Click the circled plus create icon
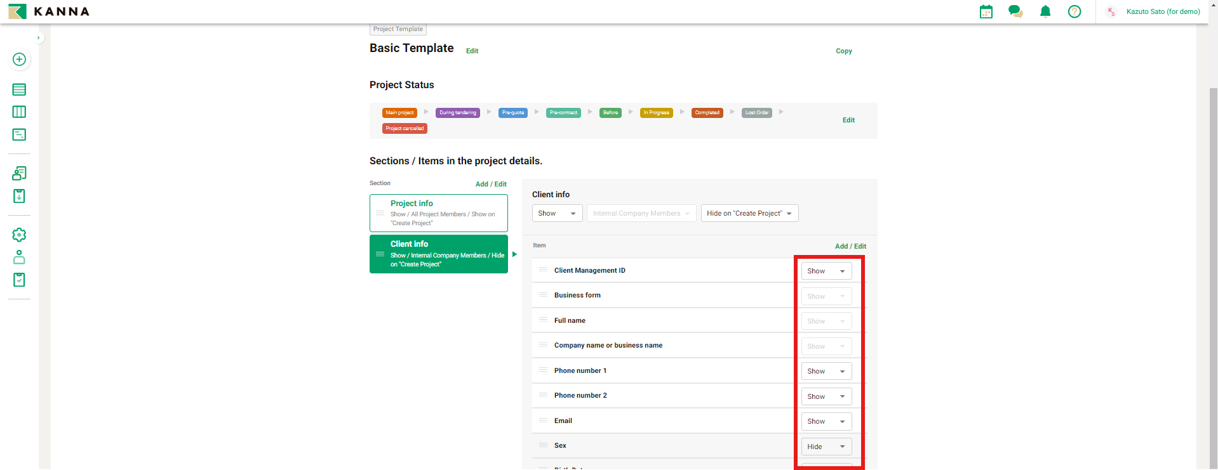 [19, 60]
